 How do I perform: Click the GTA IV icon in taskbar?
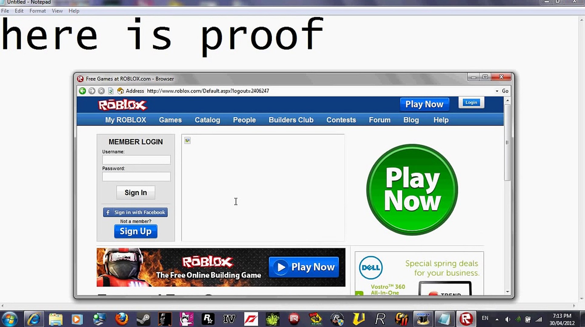(229, 319)
